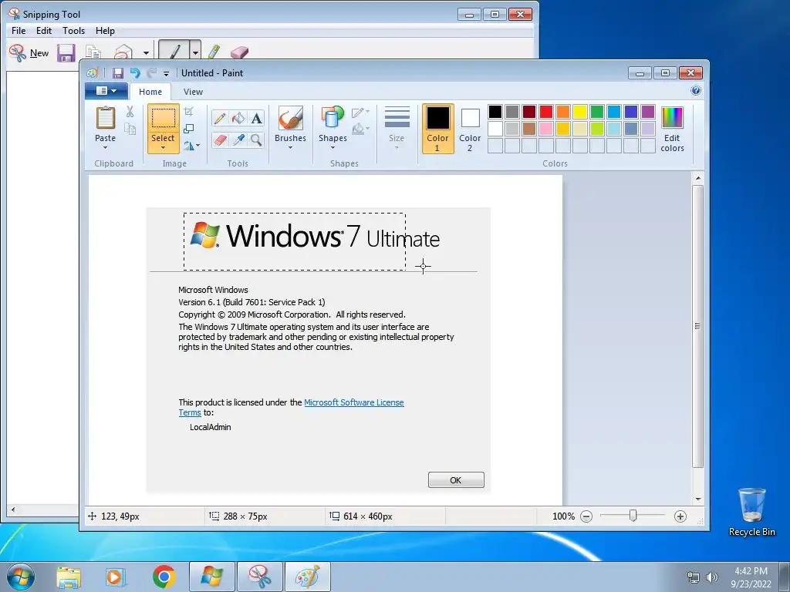Click the vertical scrollbar down arrow in Paint

tap(697, 499)
